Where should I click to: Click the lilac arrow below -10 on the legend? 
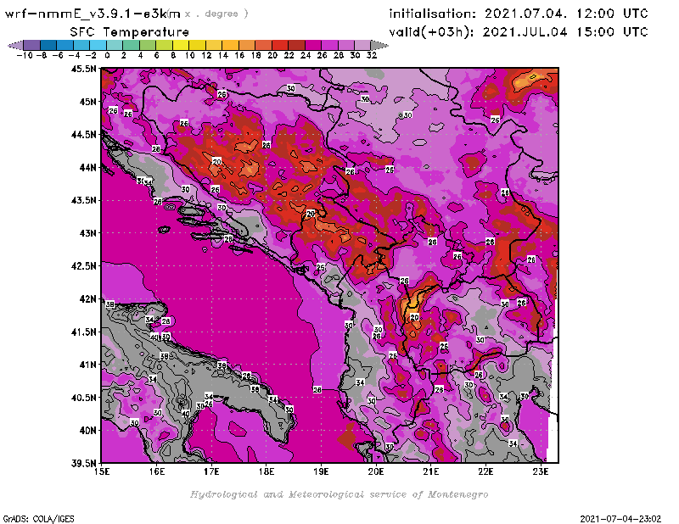[x=15, y=45]
